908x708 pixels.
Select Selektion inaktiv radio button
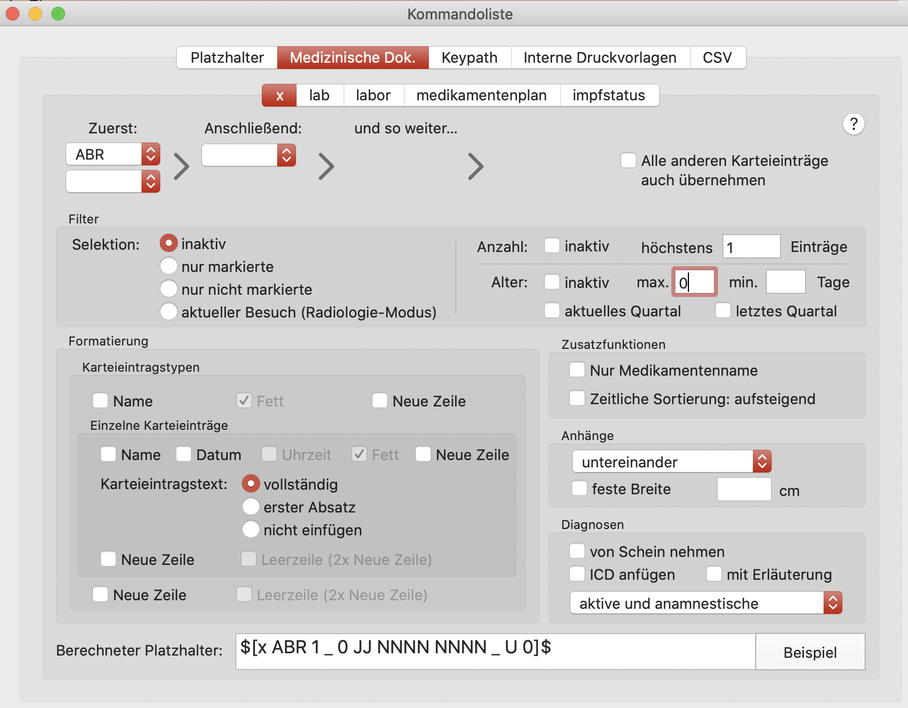click(169, 243)
